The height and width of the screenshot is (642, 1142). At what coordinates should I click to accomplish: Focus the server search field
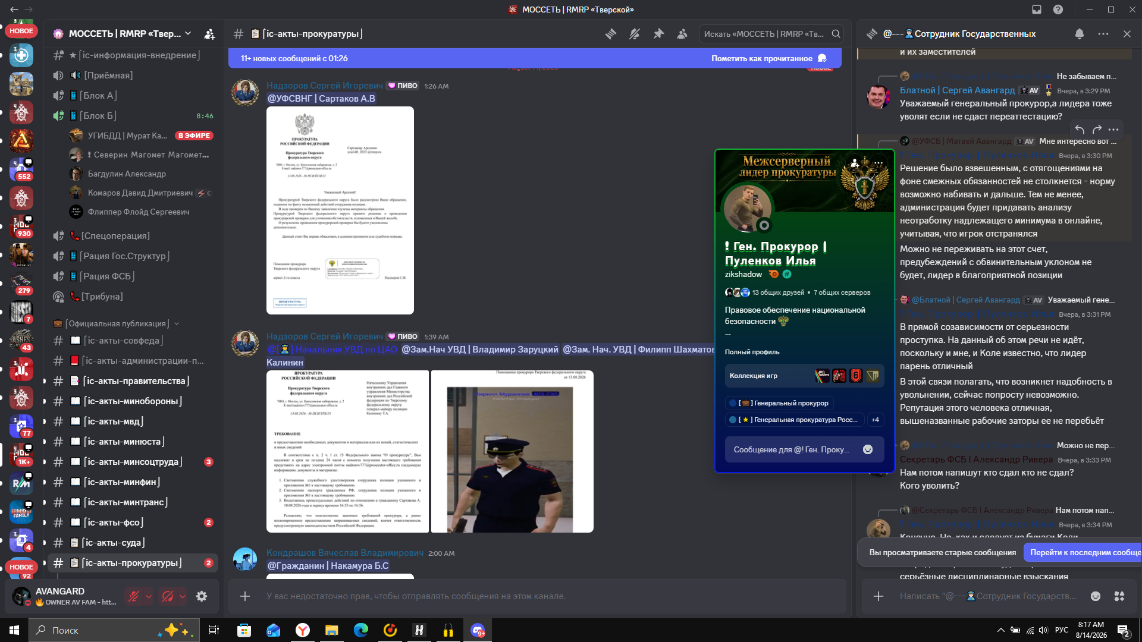coord(771,34)
